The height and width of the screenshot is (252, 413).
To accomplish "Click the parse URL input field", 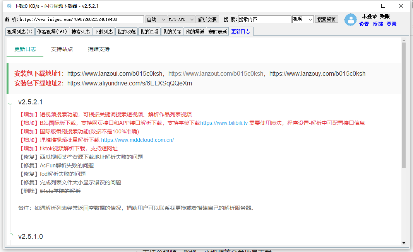I will [81, 19].
